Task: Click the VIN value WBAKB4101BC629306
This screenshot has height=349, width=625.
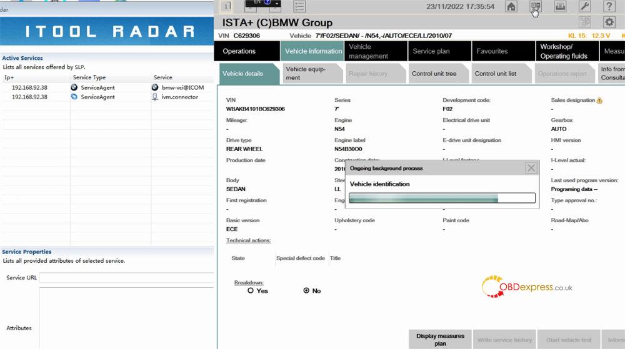Action: (256, 109)
